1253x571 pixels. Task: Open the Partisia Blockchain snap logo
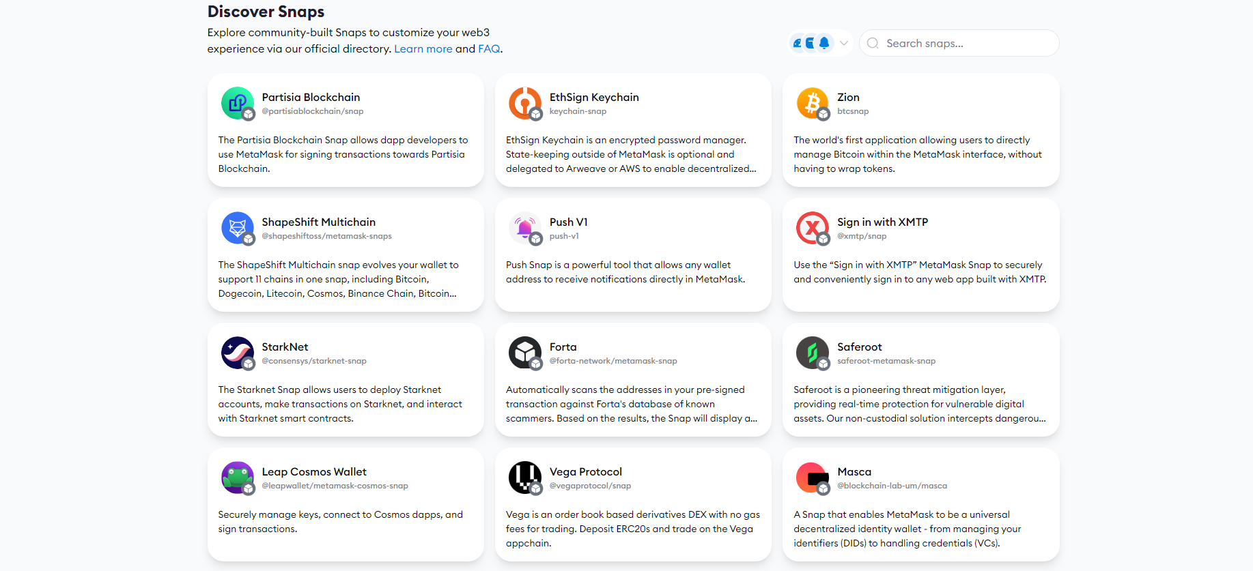[238, 103]
